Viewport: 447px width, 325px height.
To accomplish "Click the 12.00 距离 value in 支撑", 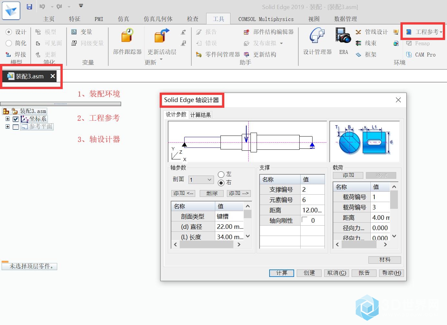I will [x=312, y=210].
